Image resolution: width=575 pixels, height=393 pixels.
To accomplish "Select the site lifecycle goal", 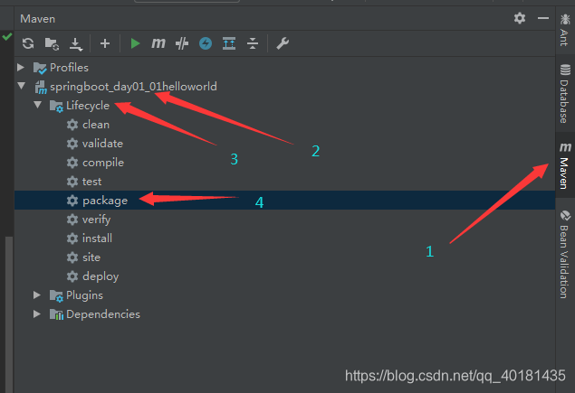I will pyautogui.click(x=91, y=257).
